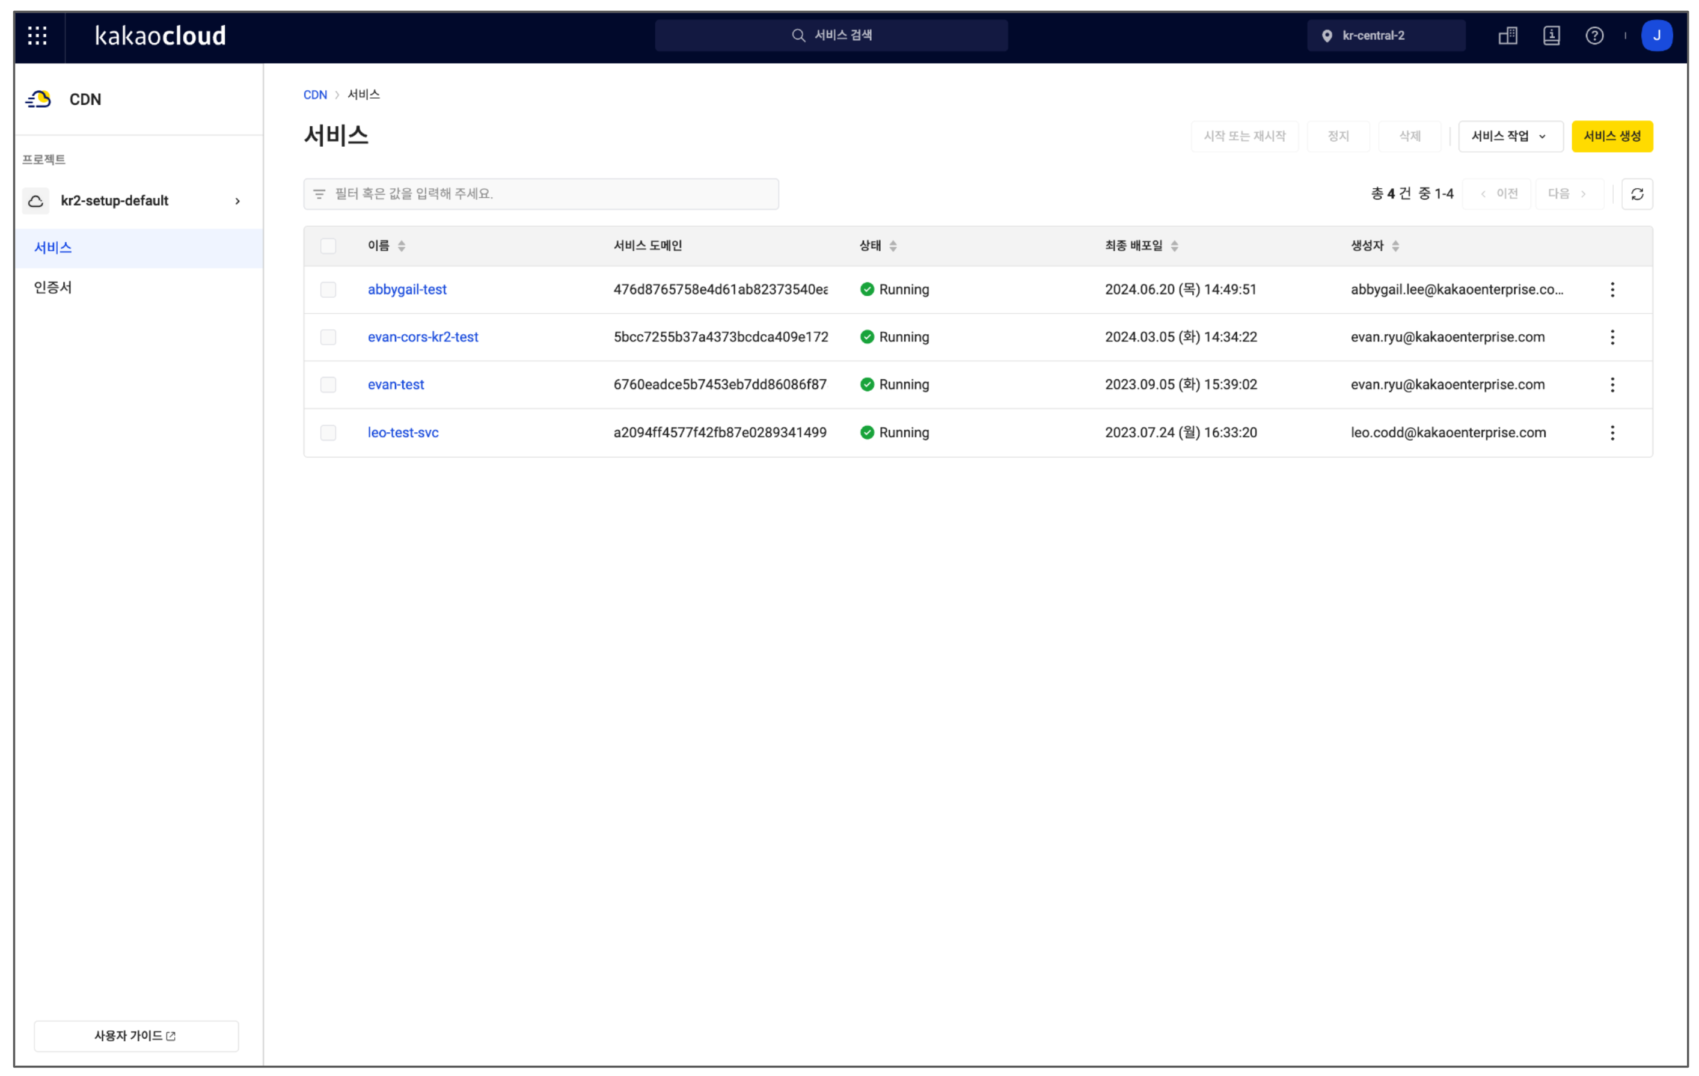
Task: Open the help question mark icon
Action: point(1594,35)
